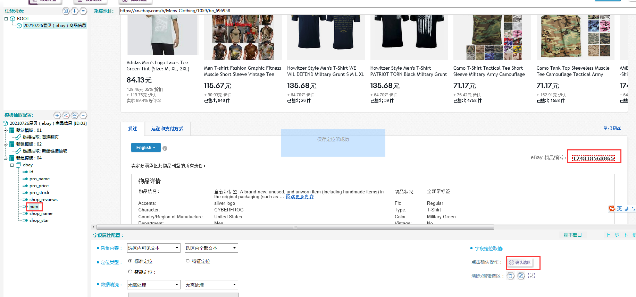Click the eBay item number 124818568865
Viewport: 636px width, 297px height.
pyautogui.click(x=593, y=158)
